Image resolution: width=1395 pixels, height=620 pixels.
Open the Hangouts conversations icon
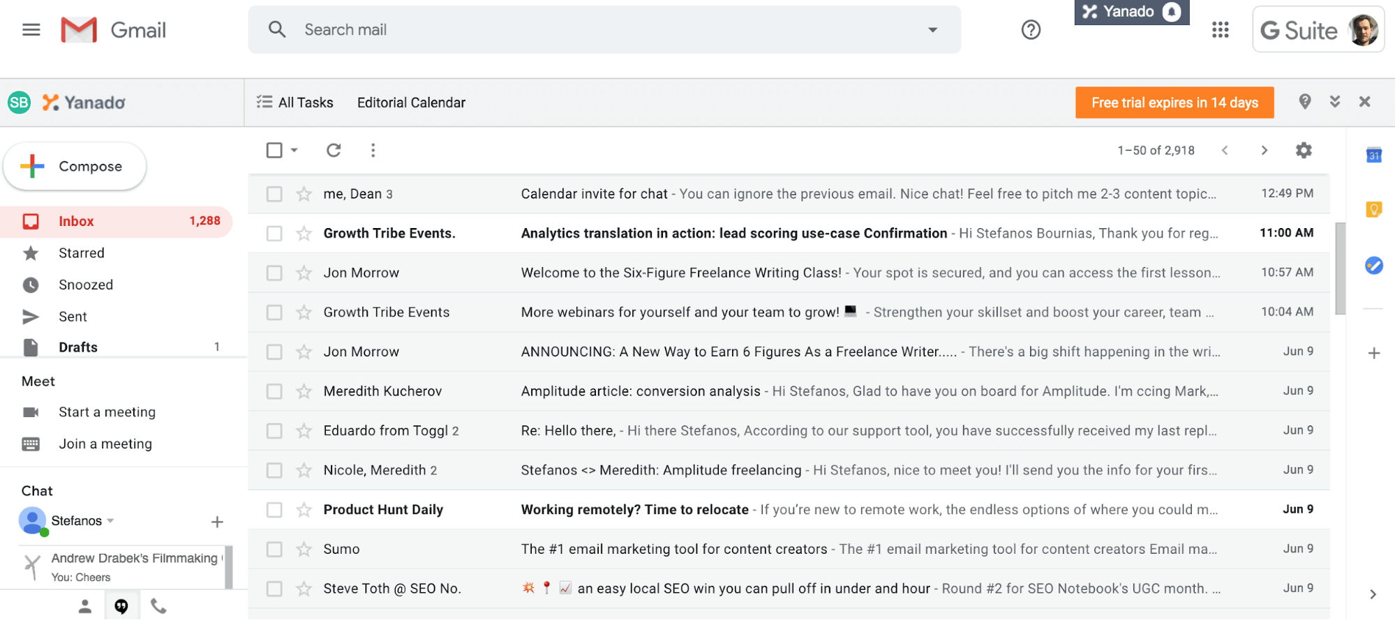point(121,607)
